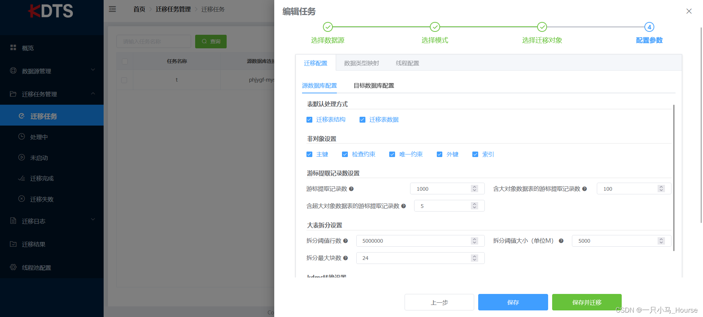703x317 pixels.
Task: Click 上一步 button
Action: 439,302
